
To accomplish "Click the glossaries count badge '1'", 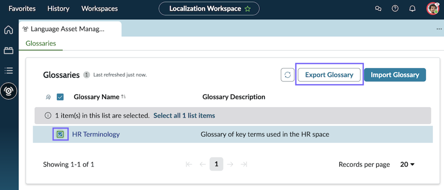I will 86,75.
